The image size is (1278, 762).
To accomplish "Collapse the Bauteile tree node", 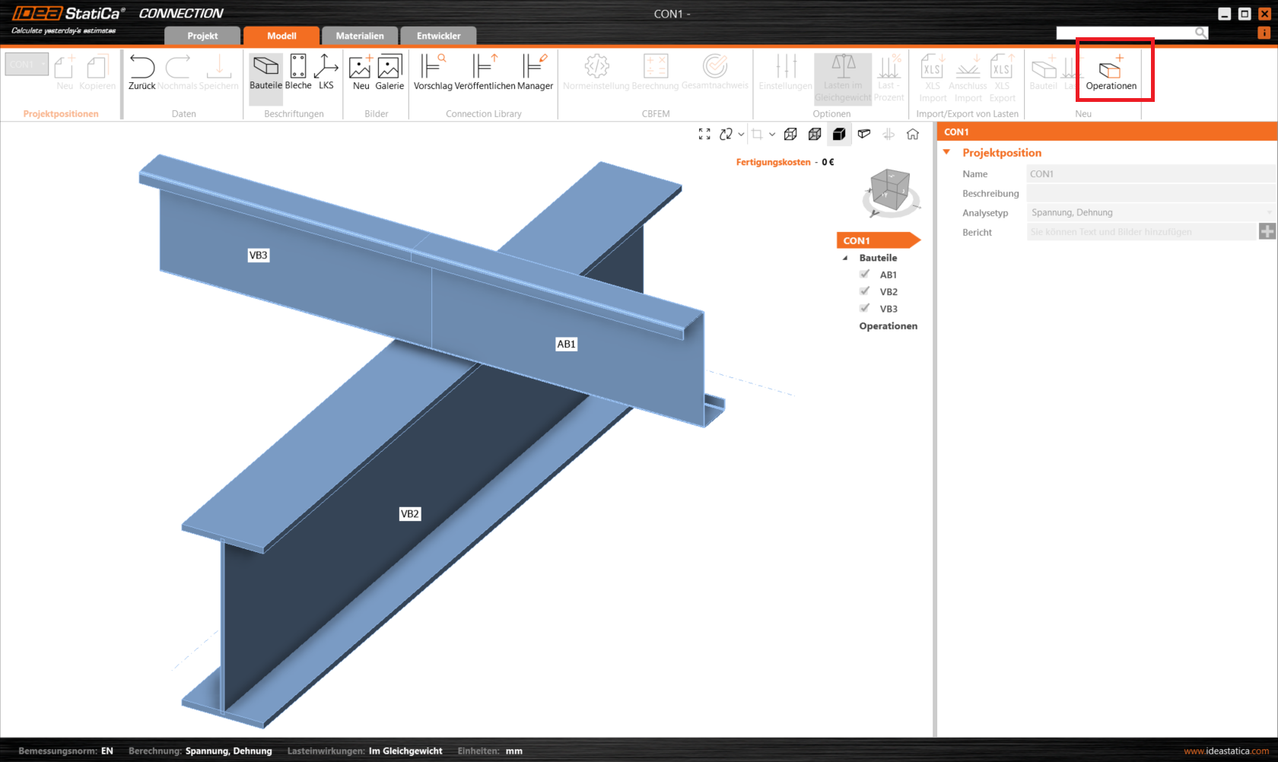I will click(845, 259).
